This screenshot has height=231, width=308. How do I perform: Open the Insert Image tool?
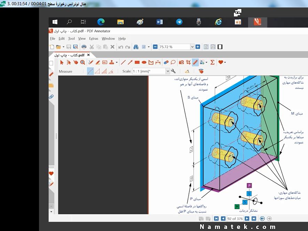pos(202,62)
